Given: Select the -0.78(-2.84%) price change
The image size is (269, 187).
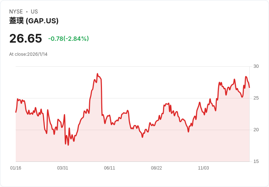Looking at the screenshot, I should 68,39.
